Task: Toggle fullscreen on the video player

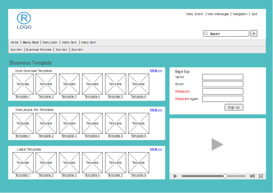Action: 261,176
